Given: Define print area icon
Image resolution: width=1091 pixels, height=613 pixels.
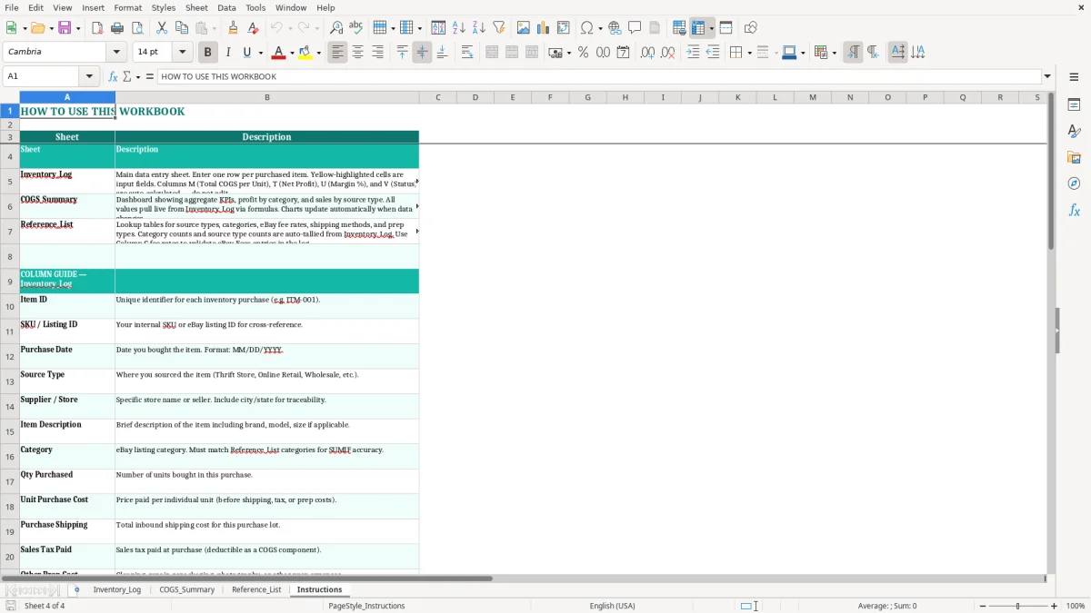Looking at the screenshot, I should pyautogui.click(x=679, y=28).
